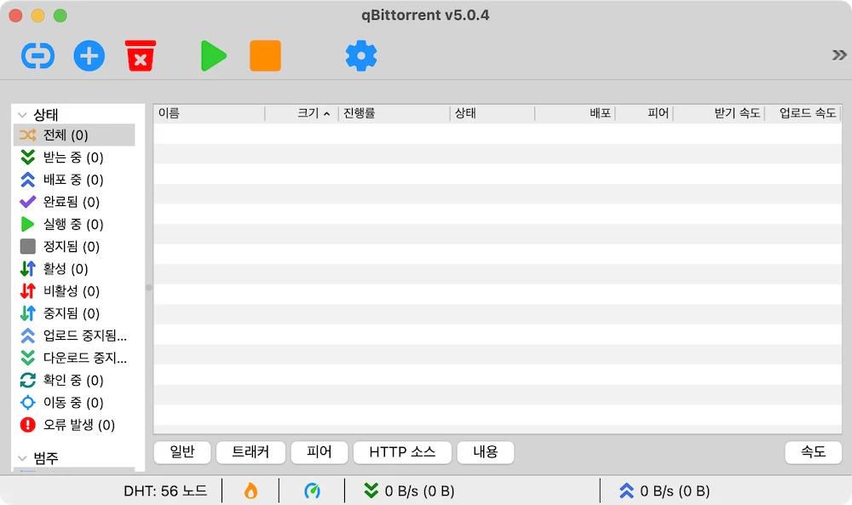Select the 다운로드 중지 filter
Viewport: 852px width, 505px height.
74,358
